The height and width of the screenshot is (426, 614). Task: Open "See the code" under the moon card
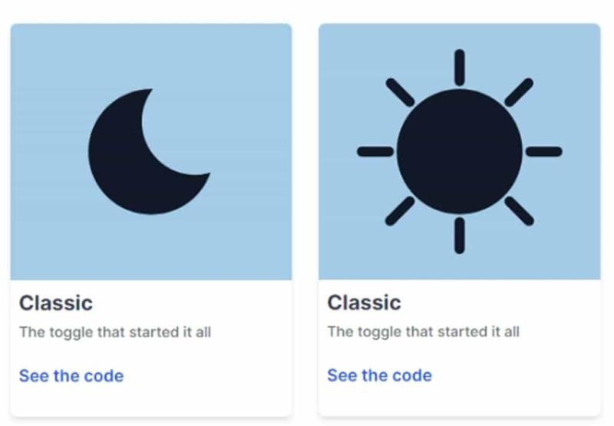tap(71, 376)
